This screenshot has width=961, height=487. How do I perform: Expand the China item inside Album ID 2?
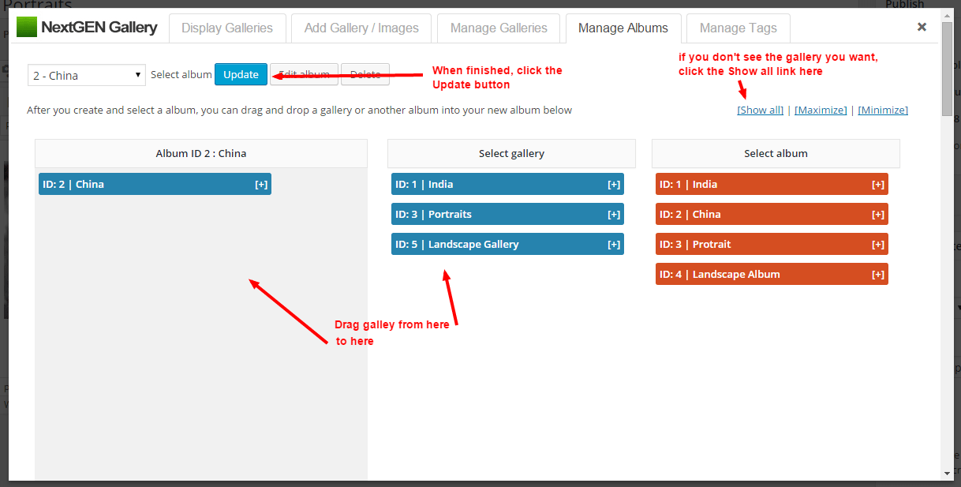tap(261, 184)
